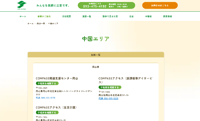Click 中国エリア breadcrumb text
Viewport: 200px width, 121px height.
(53, 24)
